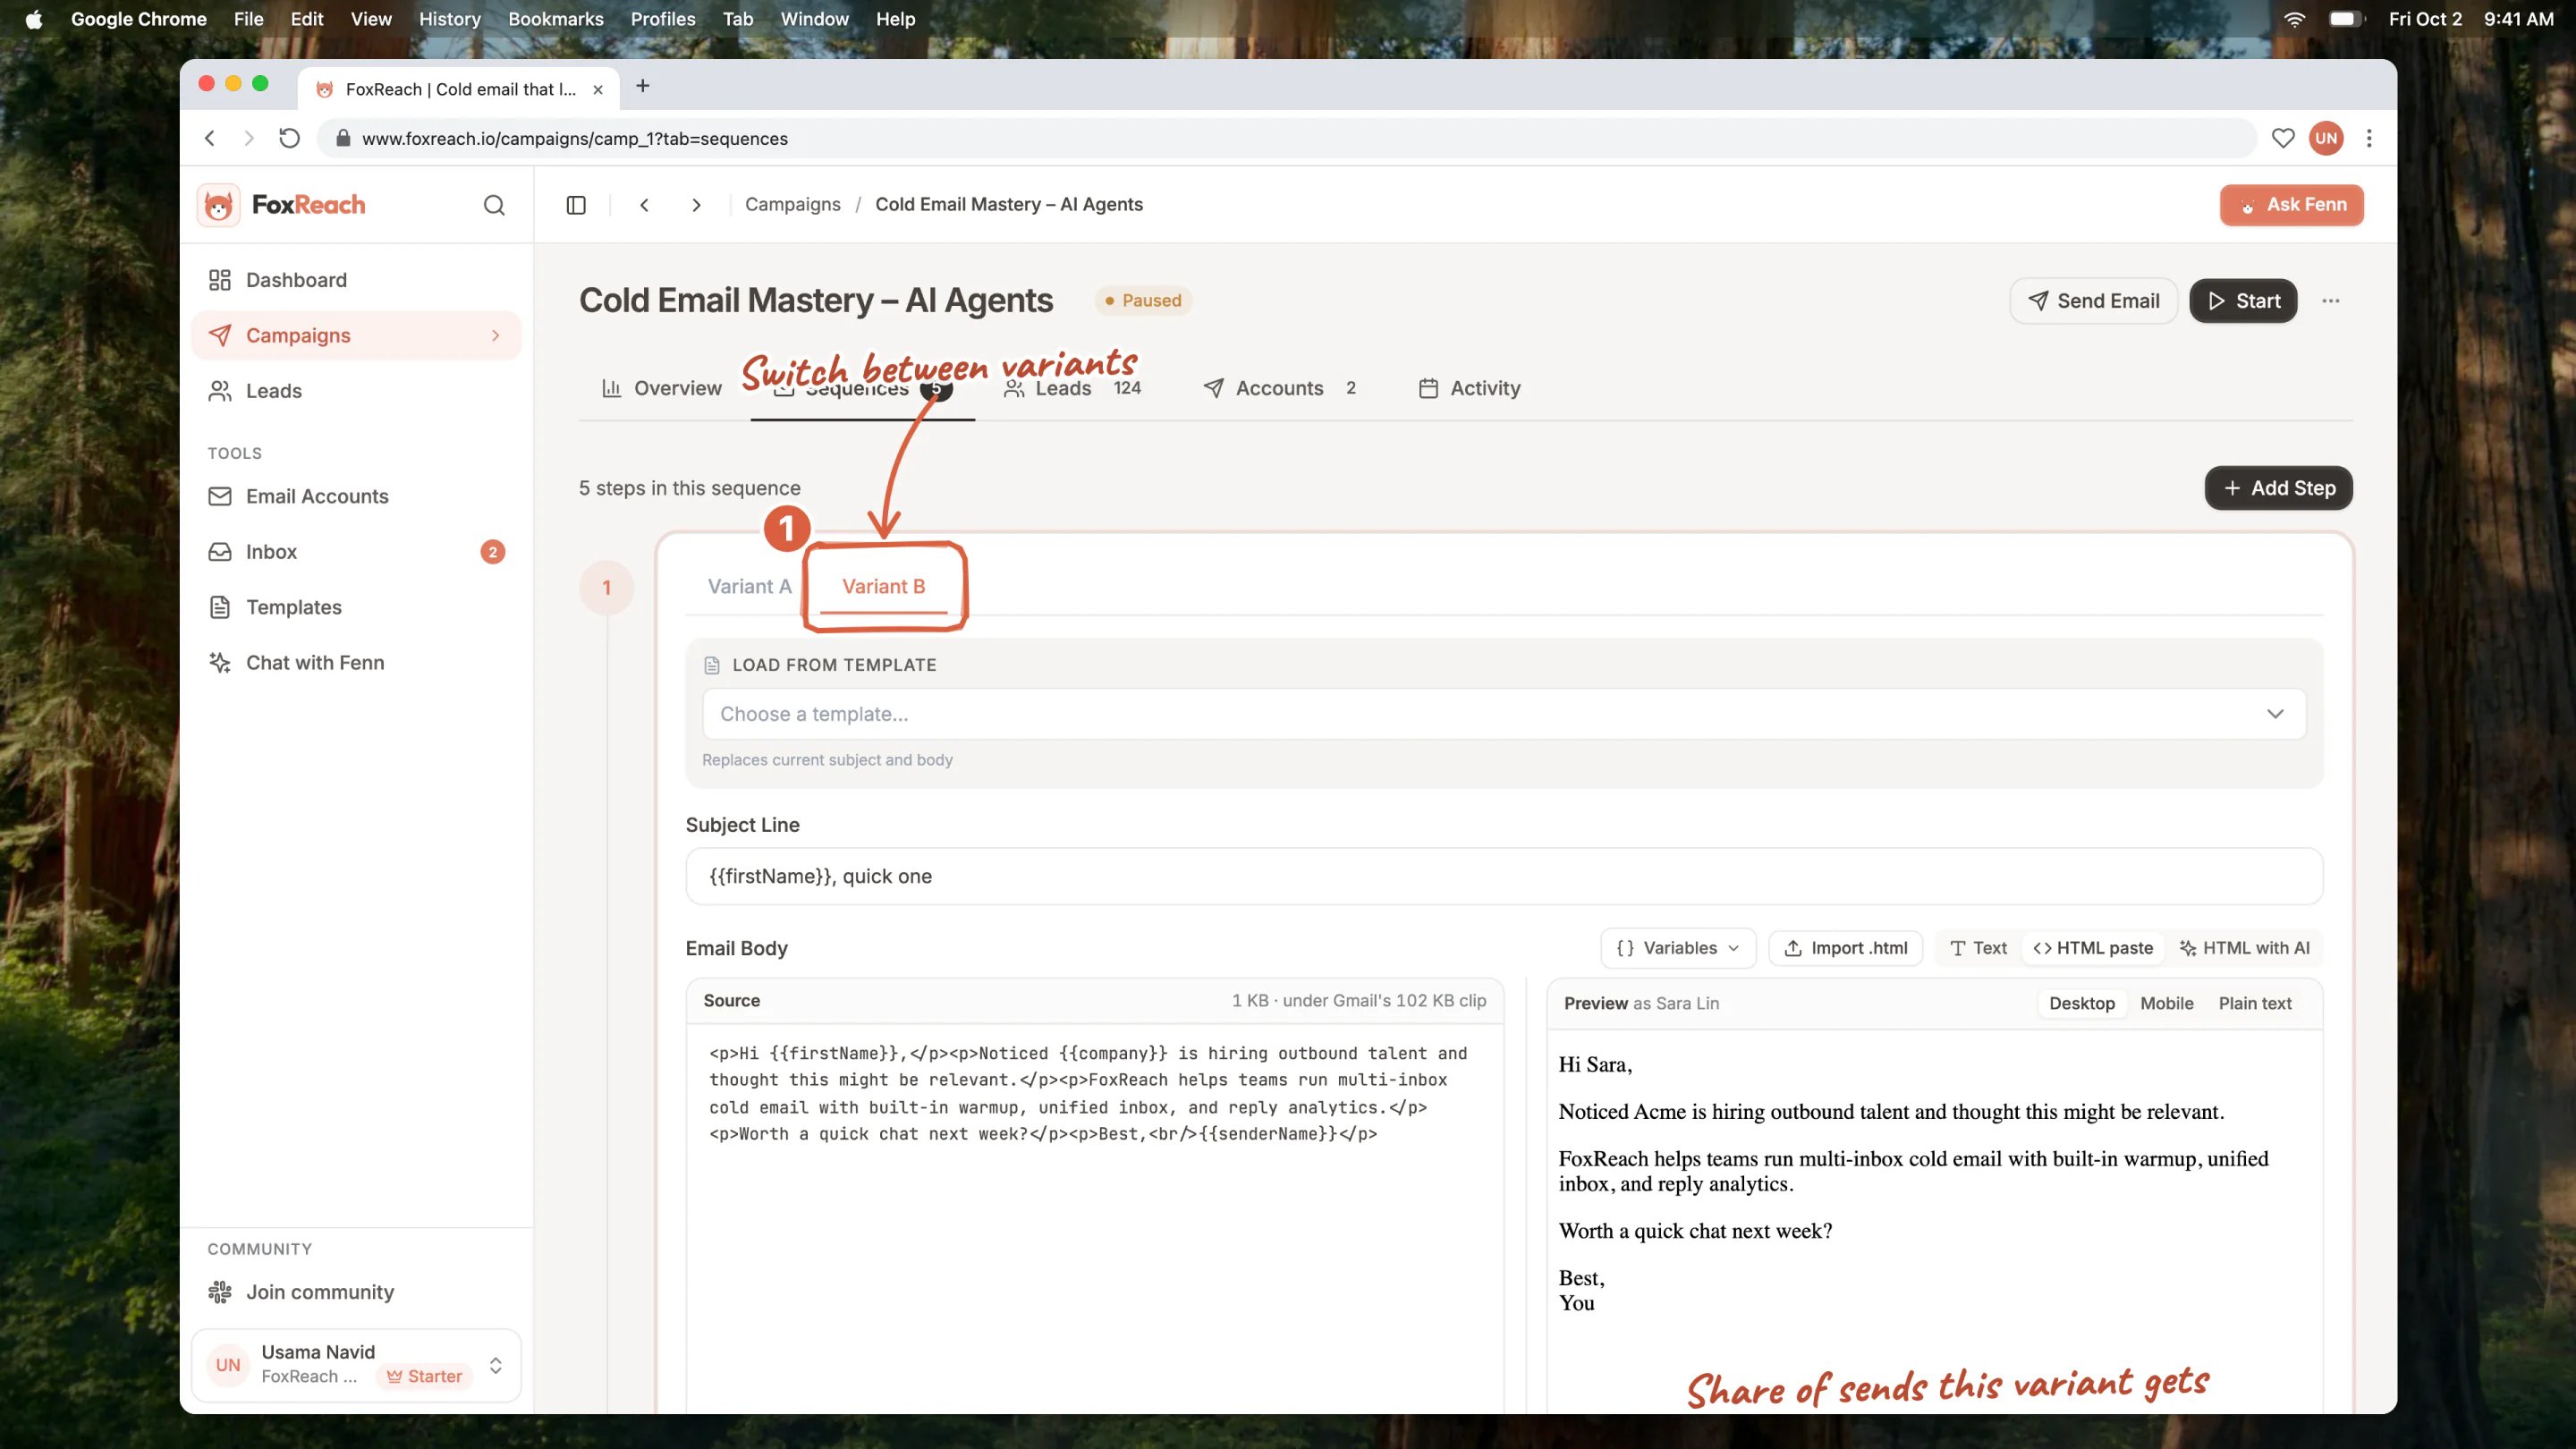Click the Ask Fenn button
This screenshot has width=2576, height=1449.
coord(2291,205)
